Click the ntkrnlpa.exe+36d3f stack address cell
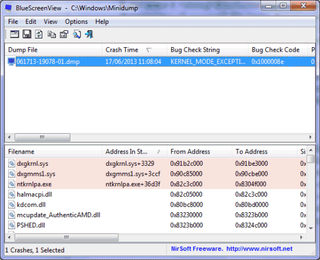 133,184
